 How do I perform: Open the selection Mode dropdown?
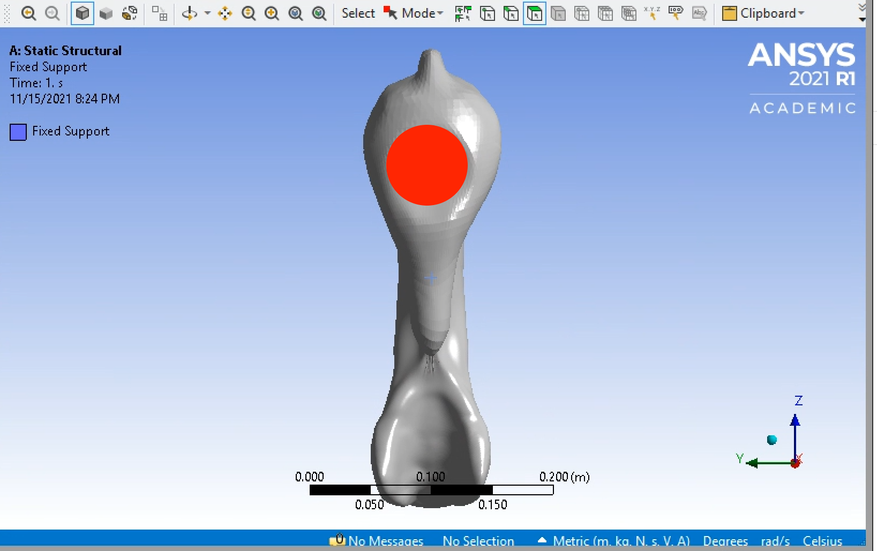tap(414, 13)
